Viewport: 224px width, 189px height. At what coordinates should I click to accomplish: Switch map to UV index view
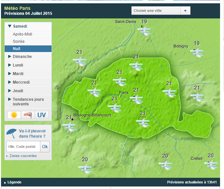click(42, 115)
